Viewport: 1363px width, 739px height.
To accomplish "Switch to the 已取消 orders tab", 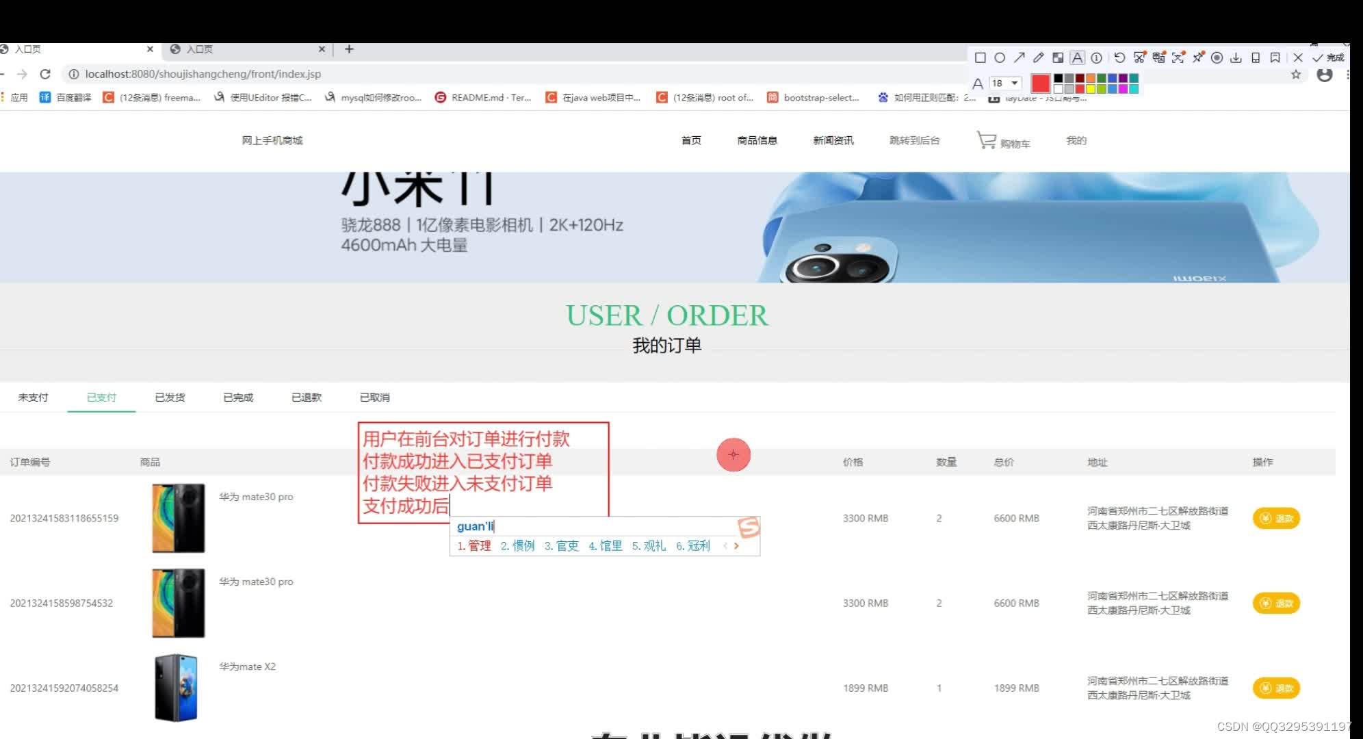I will (375, 397).
